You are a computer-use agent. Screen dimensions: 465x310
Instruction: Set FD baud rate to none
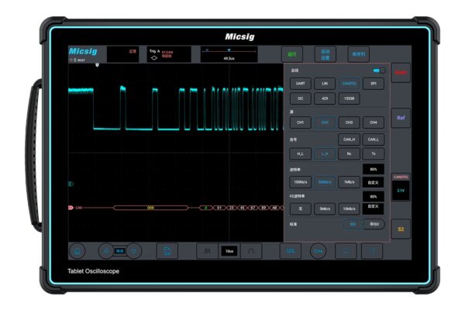click(x=301, y=208)
